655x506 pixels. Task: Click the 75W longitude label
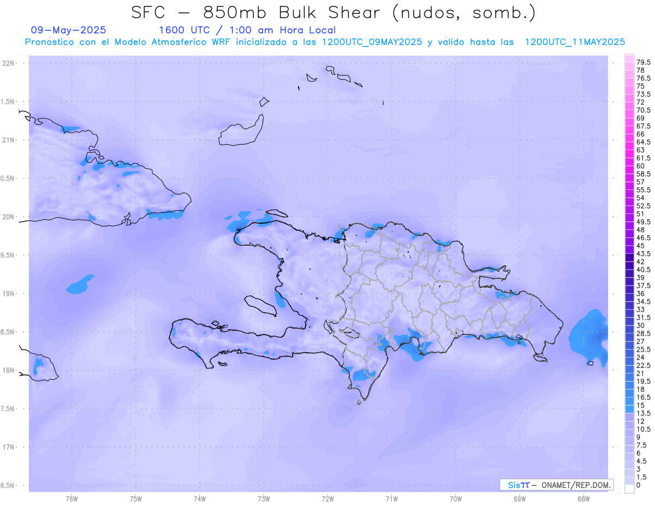tap(136, 499)
